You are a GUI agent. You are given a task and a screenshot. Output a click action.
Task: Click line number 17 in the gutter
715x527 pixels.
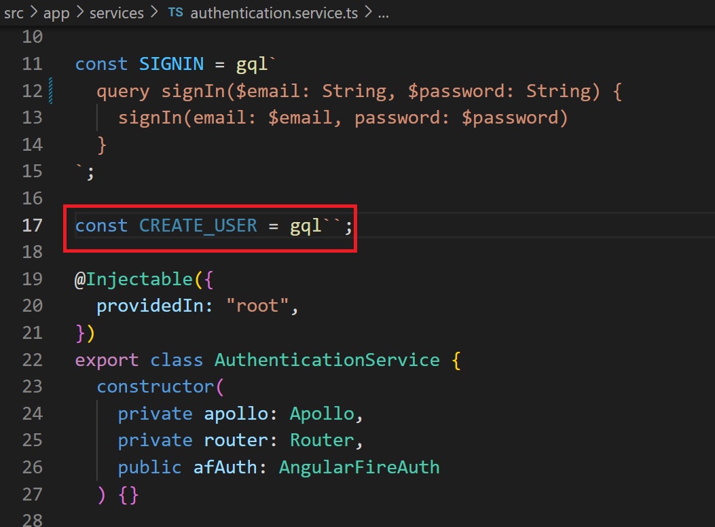click(x=33, y=225)
